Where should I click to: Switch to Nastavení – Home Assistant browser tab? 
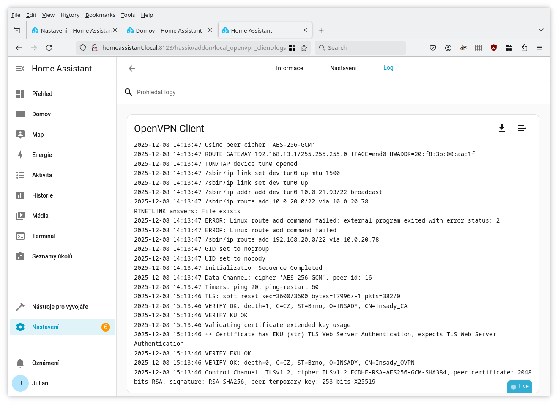pyautogui.click(x=74, y=30)
